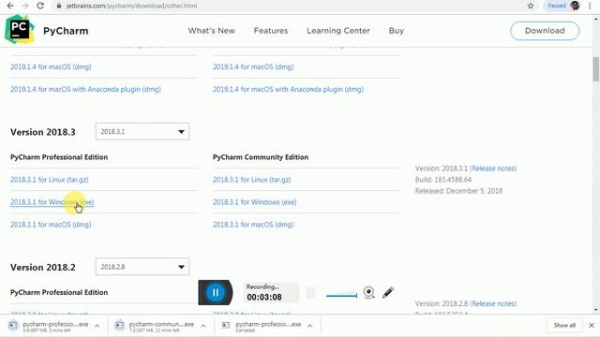The height and width of the screenshot is (337, 600).
Task: Bookmark this page with the star icon
Action: tap(531, 6)
